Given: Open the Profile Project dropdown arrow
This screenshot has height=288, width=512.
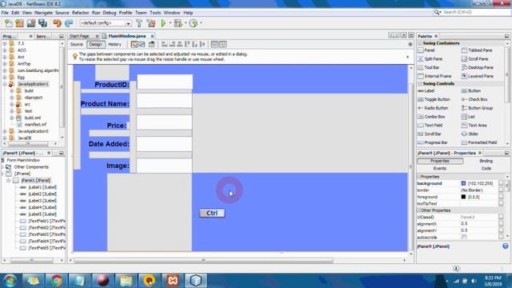Looking at the screenshot, I should tap(201, 23).
